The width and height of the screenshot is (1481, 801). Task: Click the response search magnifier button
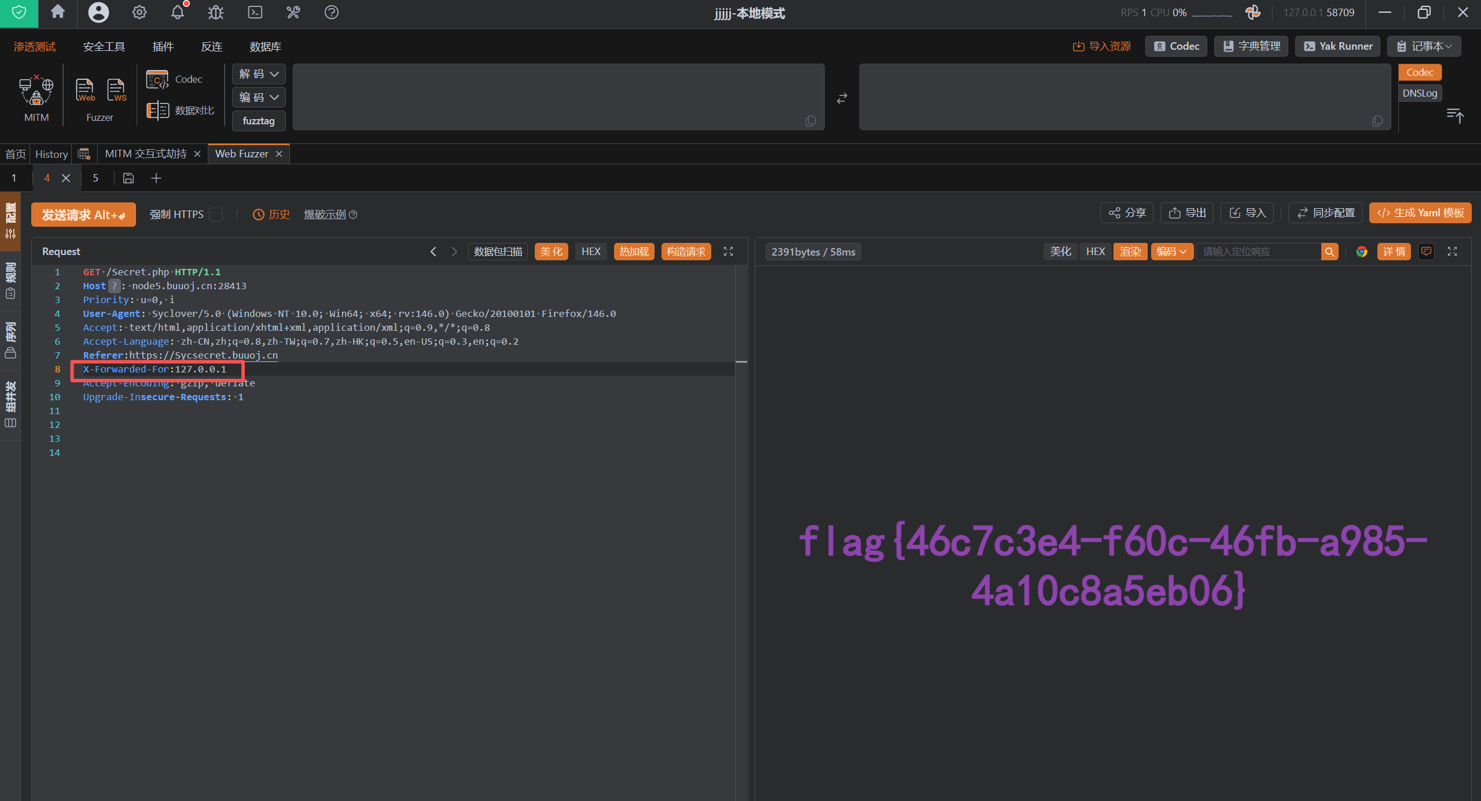1329,252
